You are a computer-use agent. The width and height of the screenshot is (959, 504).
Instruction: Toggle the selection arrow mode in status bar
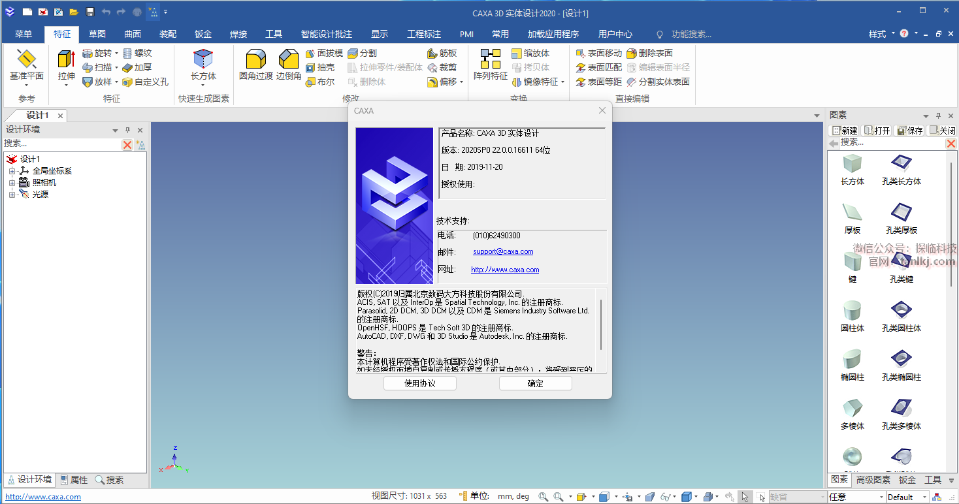pos(745,497)
